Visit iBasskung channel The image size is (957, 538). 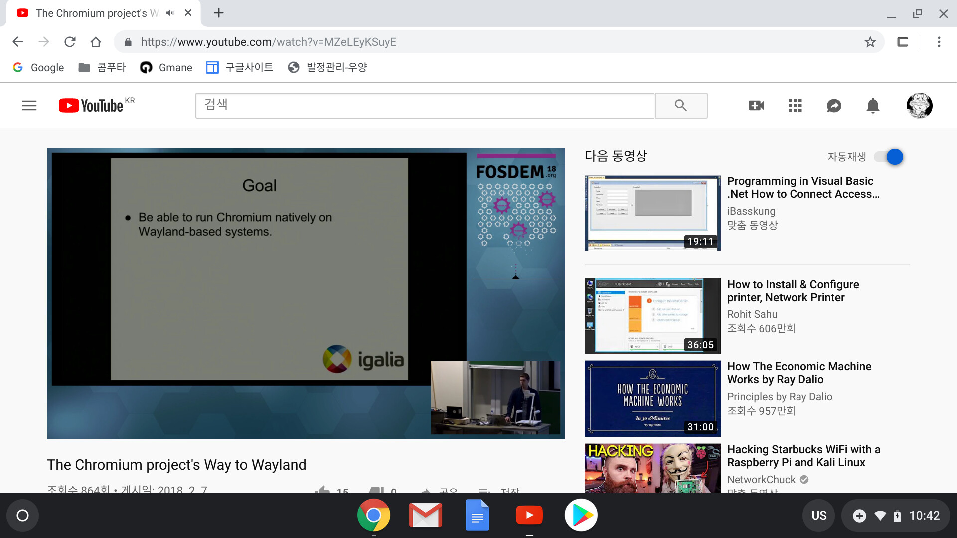(x=751, y=211)
